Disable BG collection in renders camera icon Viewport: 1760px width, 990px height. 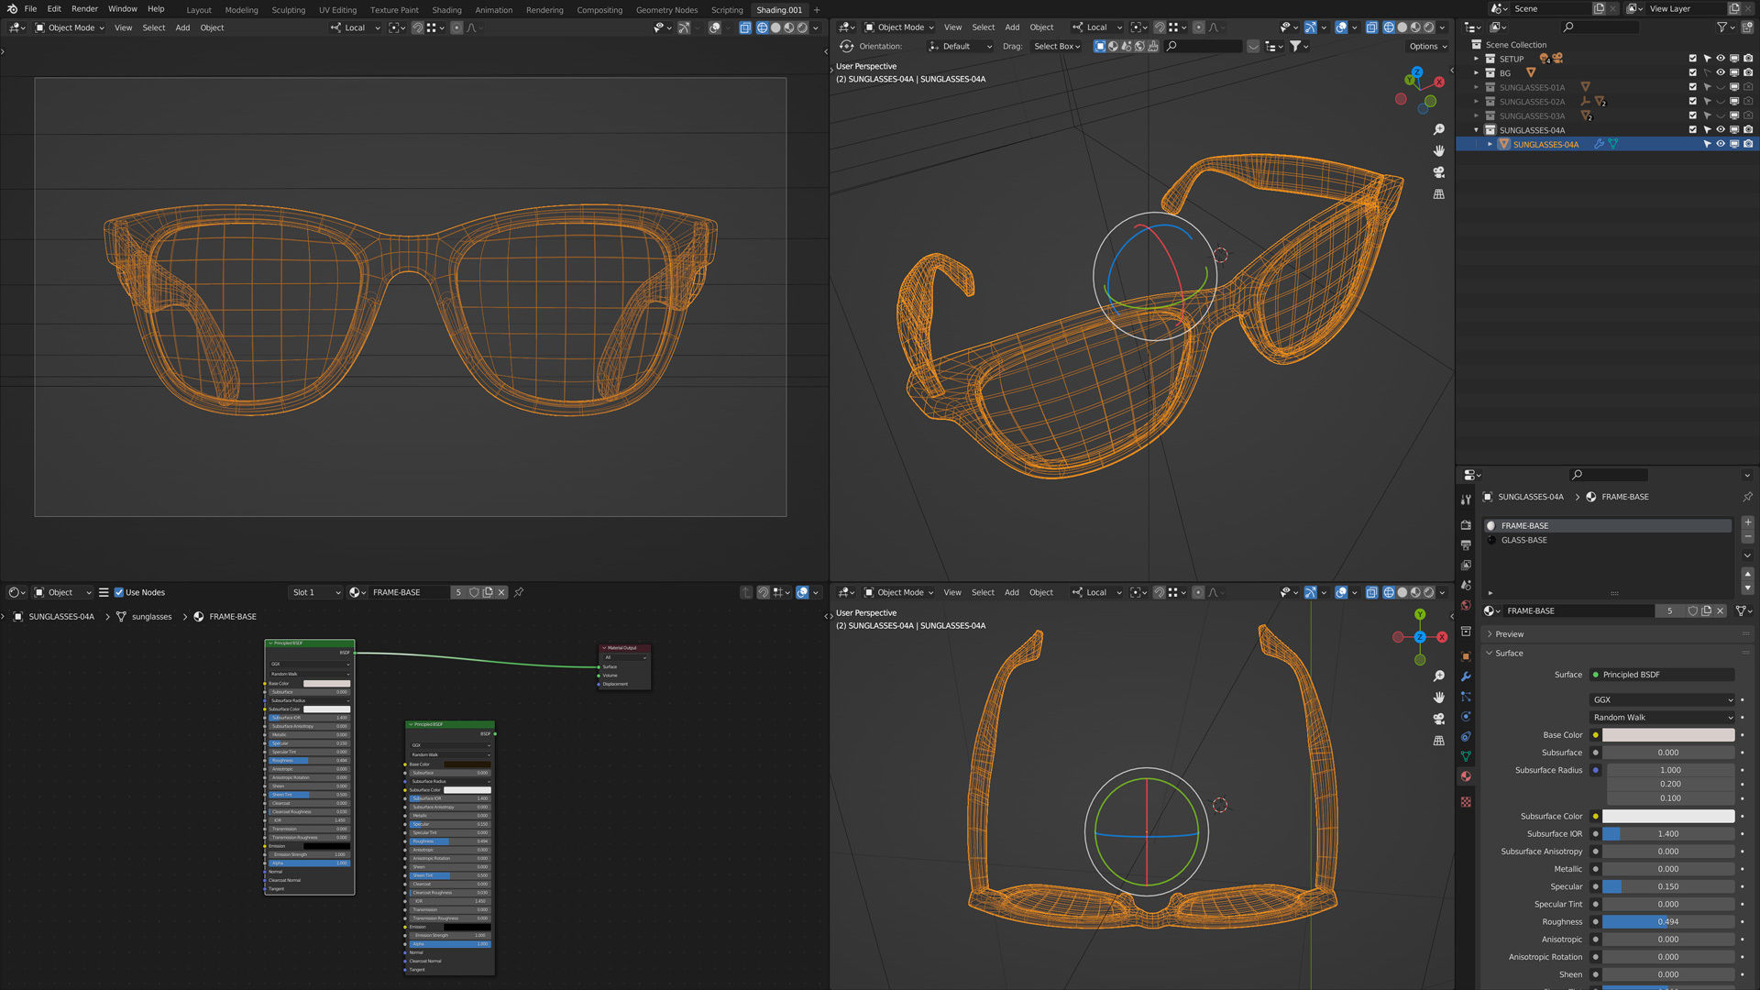pyautogui.click(x=1748, y=72)
